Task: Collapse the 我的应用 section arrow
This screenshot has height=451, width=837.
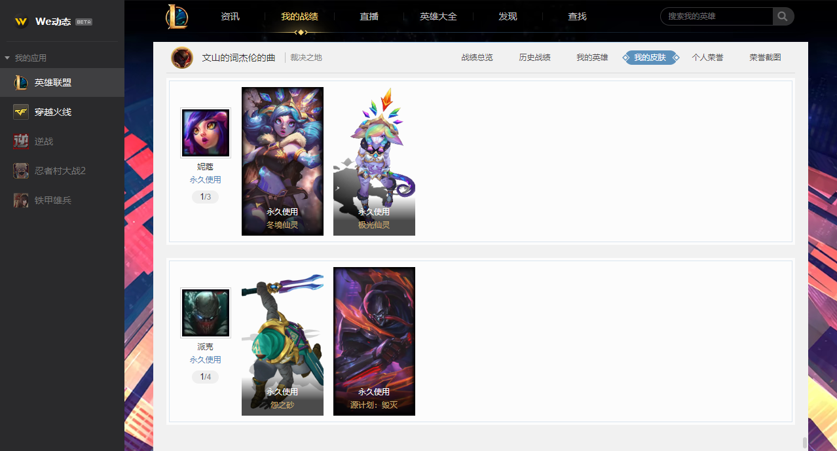Action: click(7, 58)
